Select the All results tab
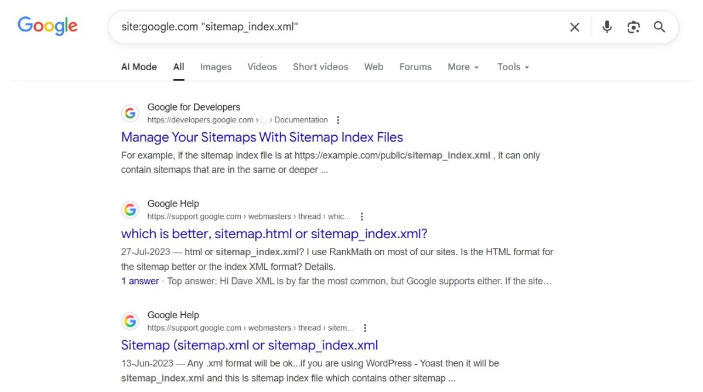The height and width of the screenshot is (392, 703). point(179,67)
